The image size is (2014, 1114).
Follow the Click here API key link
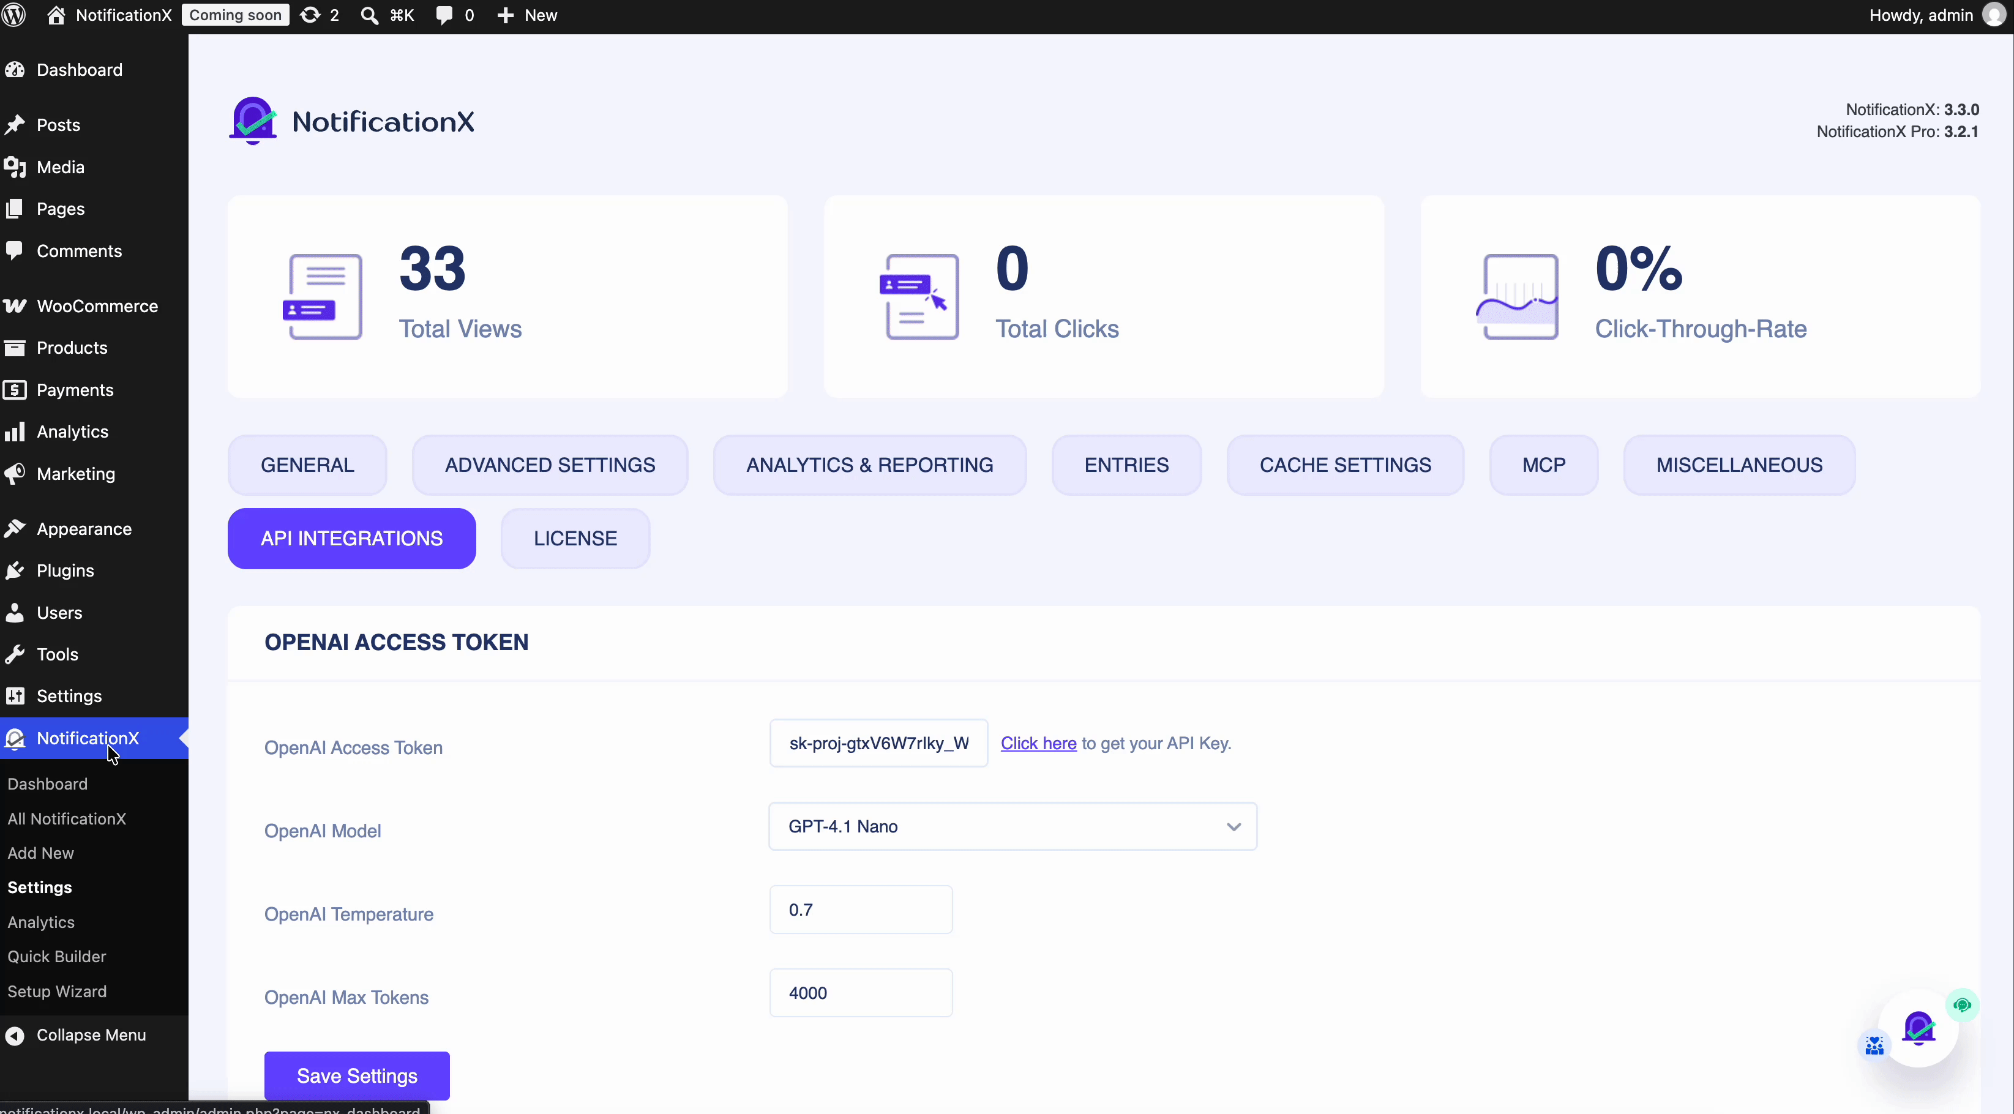pyautogui.click(x=1038, y=742)
